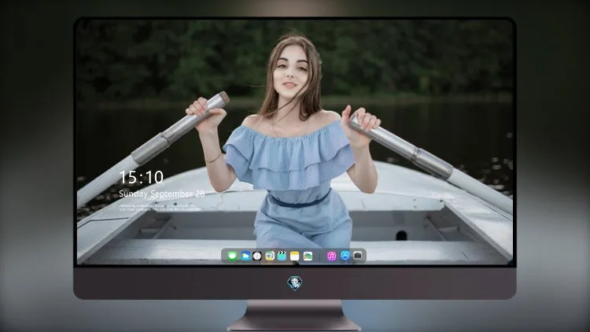Open the yellow Notes app in dock
This screenshot has height=332, width=590.
pyautogui.click(x=295, y=256)
